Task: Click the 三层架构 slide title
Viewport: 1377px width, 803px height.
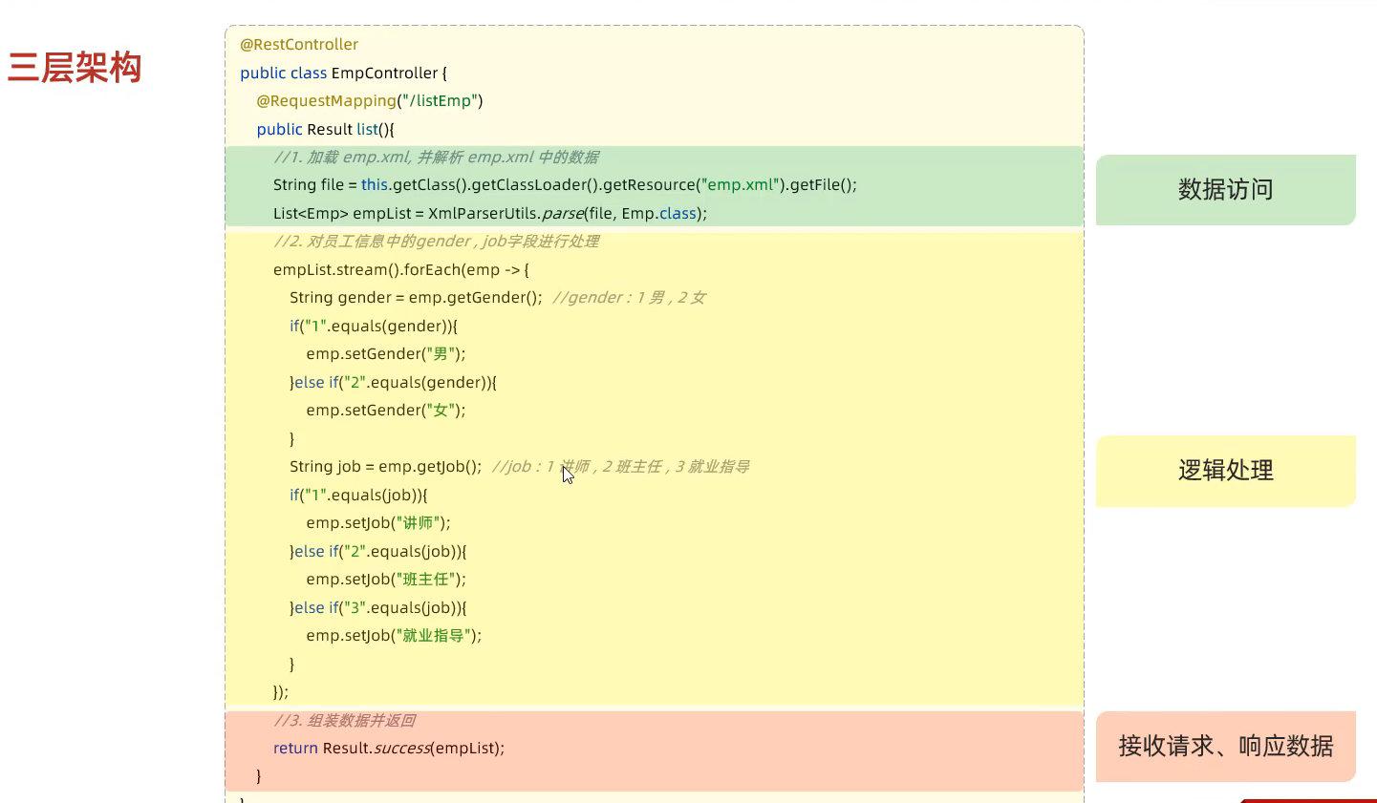Action: click(75, 68)
